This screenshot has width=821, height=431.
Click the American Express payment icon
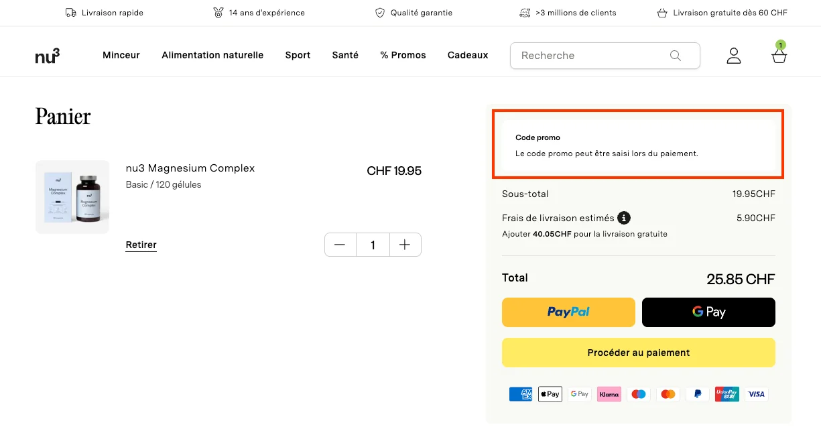click(x=521, y=393)
